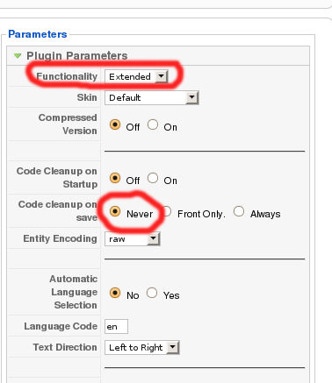Select On for Compressed Version

(153, 124)
